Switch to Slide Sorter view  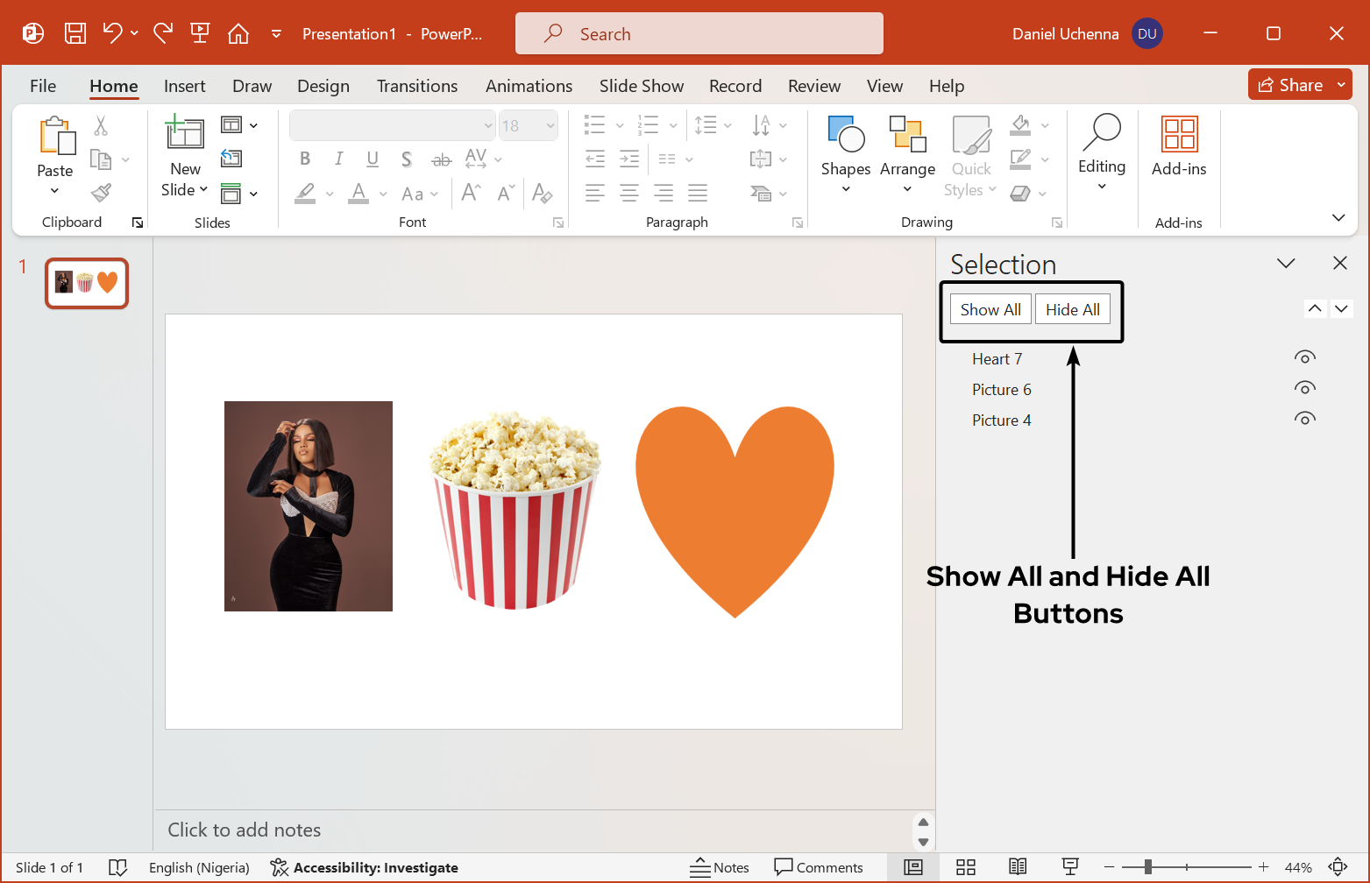click(965, 866)
